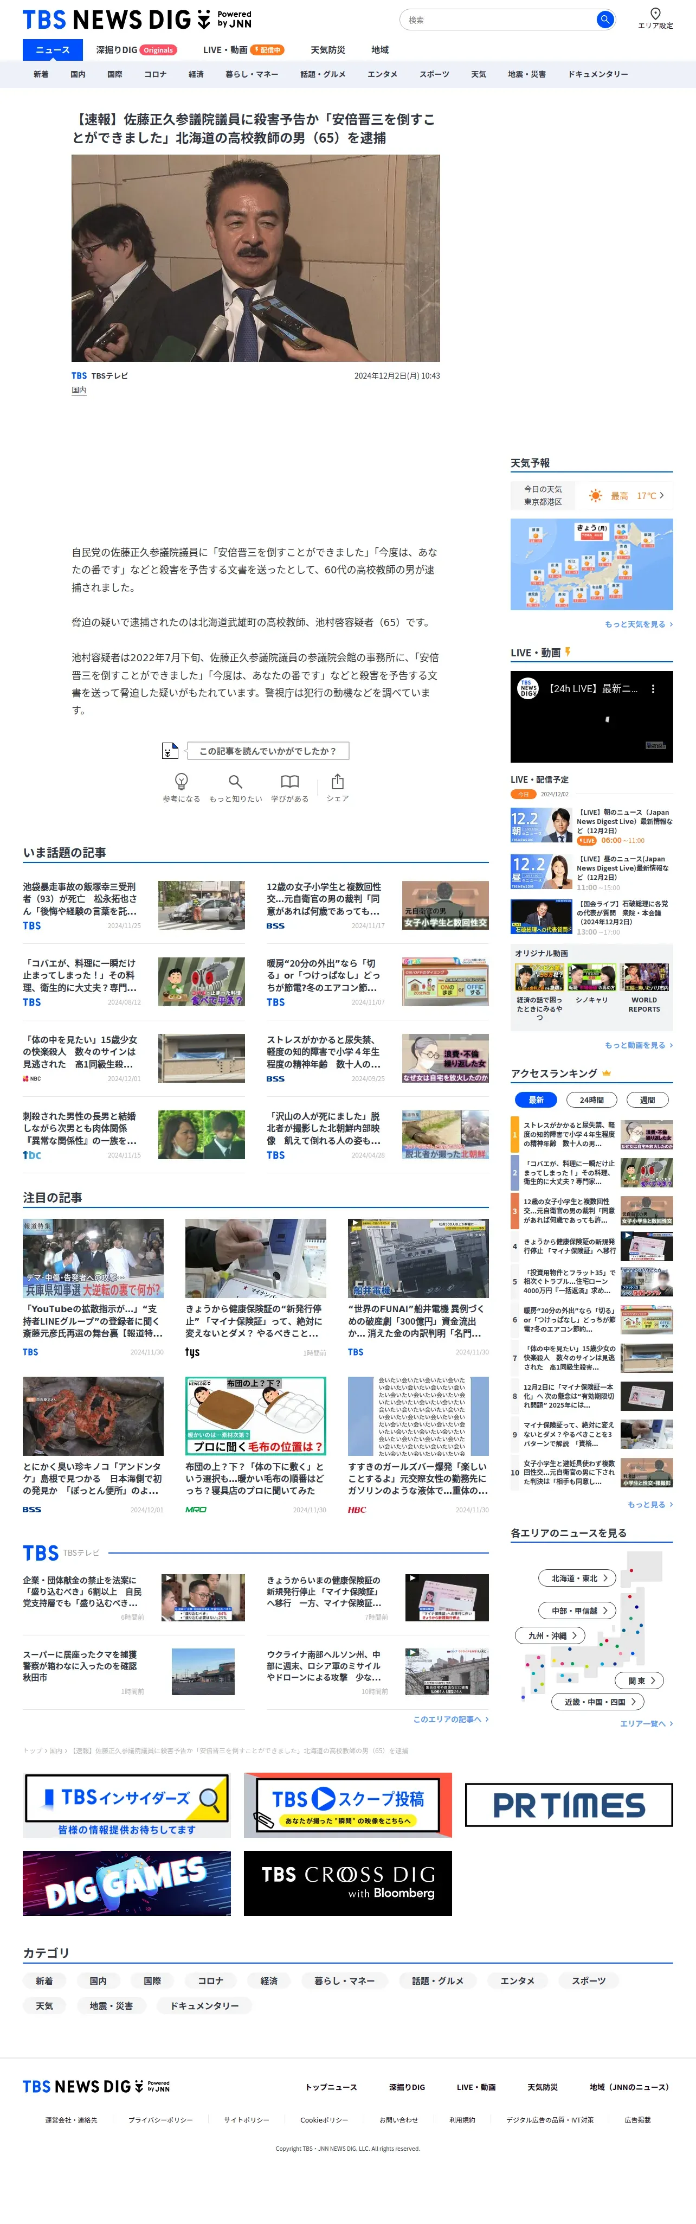The image size is (696, 2224).
Task: Select the 24時間 ranking filter
Action: 591,1100
